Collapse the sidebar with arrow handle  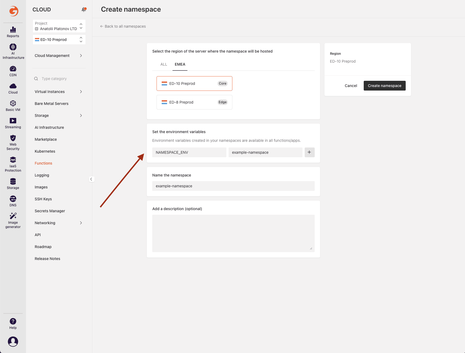tap(91, 179)
